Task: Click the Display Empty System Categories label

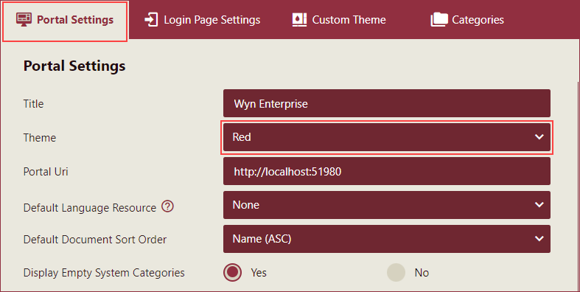Action: click(x=104, y=273)
